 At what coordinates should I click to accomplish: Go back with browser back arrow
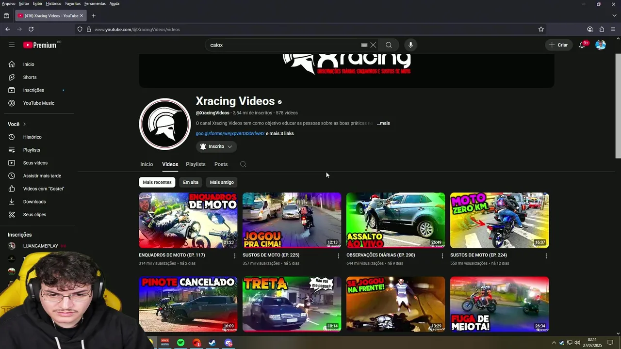(8, 29)
